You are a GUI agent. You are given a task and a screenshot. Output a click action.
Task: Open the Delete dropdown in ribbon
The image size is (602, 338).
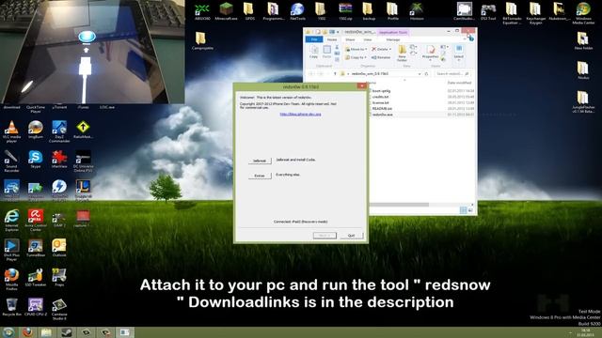pos(381,49)
